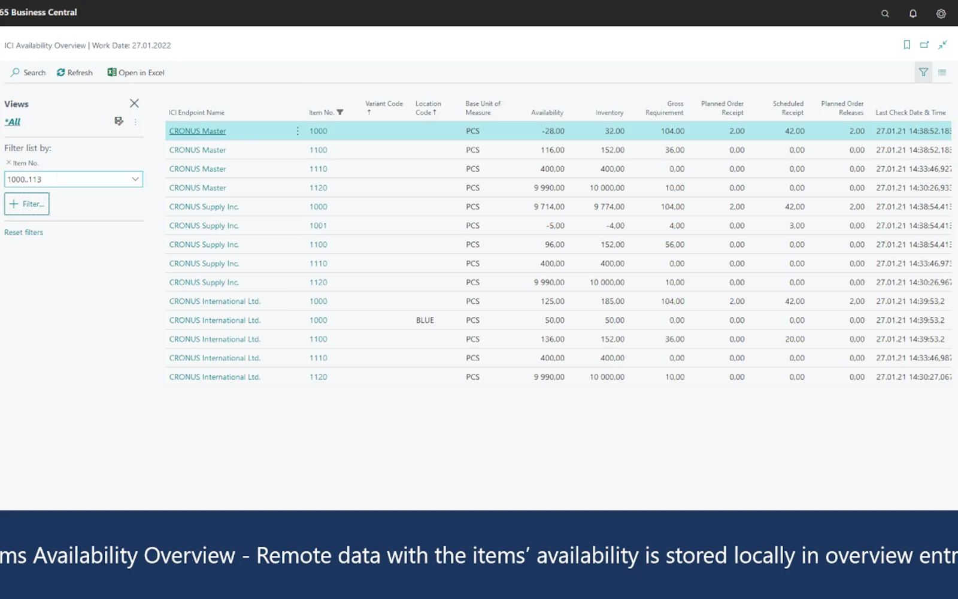Select the All view

click(x=13, y=122)
